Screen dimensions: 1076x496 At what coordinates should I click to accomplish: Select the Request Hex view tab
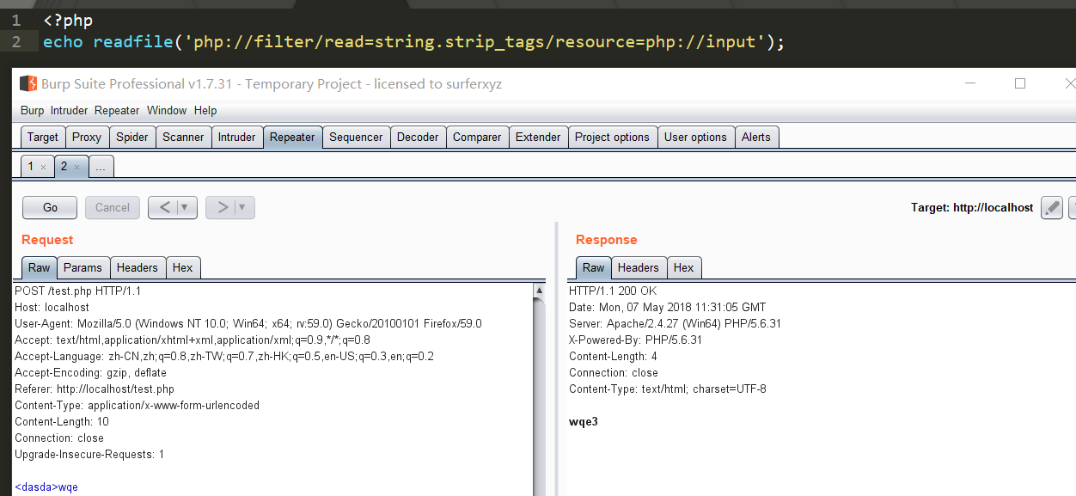183,267
